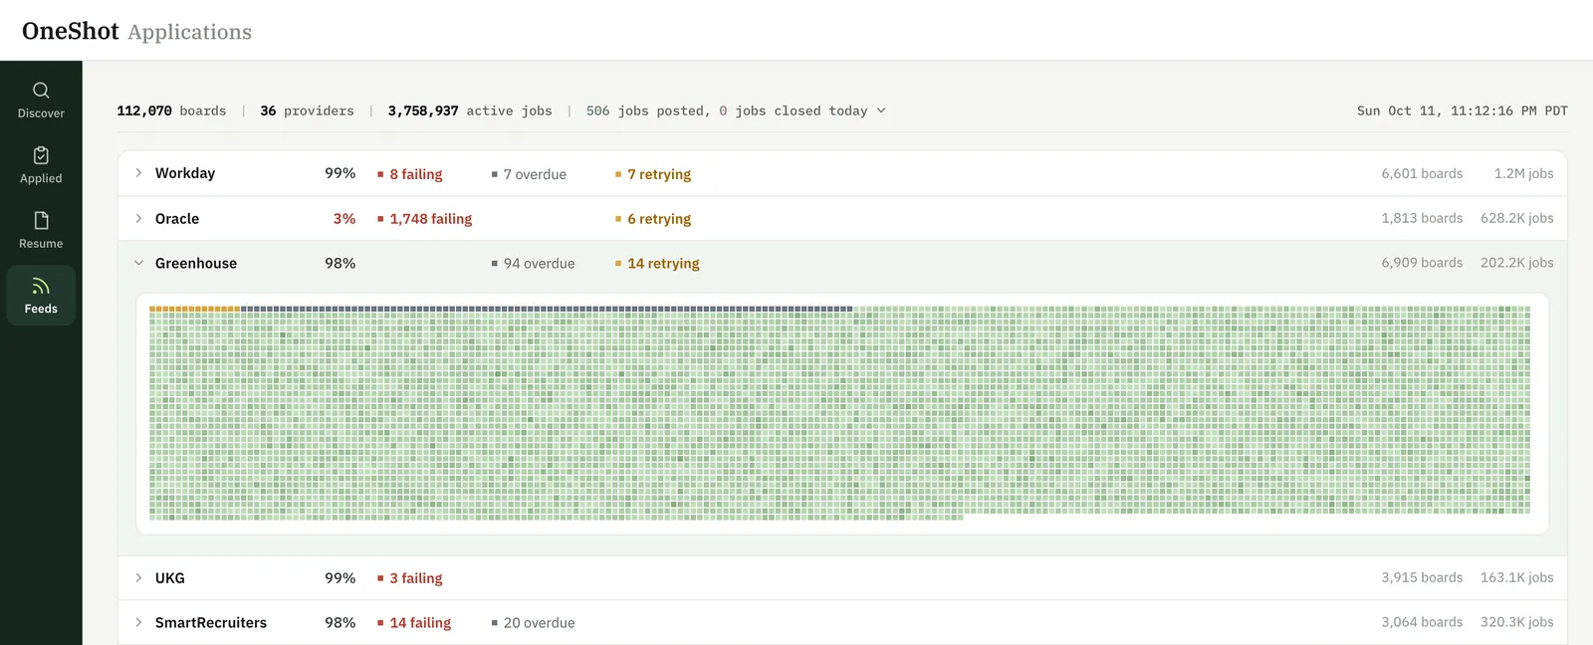The height and width of the screenshot is (645, 1593).
Task: Click the "3,758,937 active jobs" count
Action: tap(470, 110)
